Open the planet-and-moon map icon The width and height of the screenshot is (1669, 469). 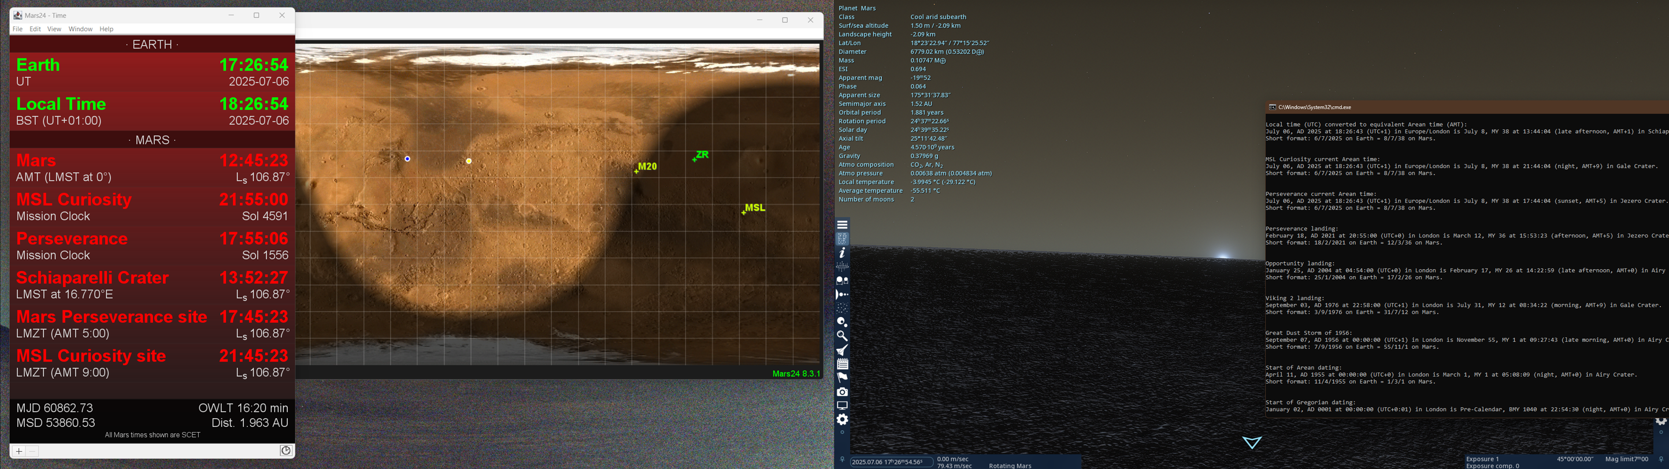[x=842, y=322]
